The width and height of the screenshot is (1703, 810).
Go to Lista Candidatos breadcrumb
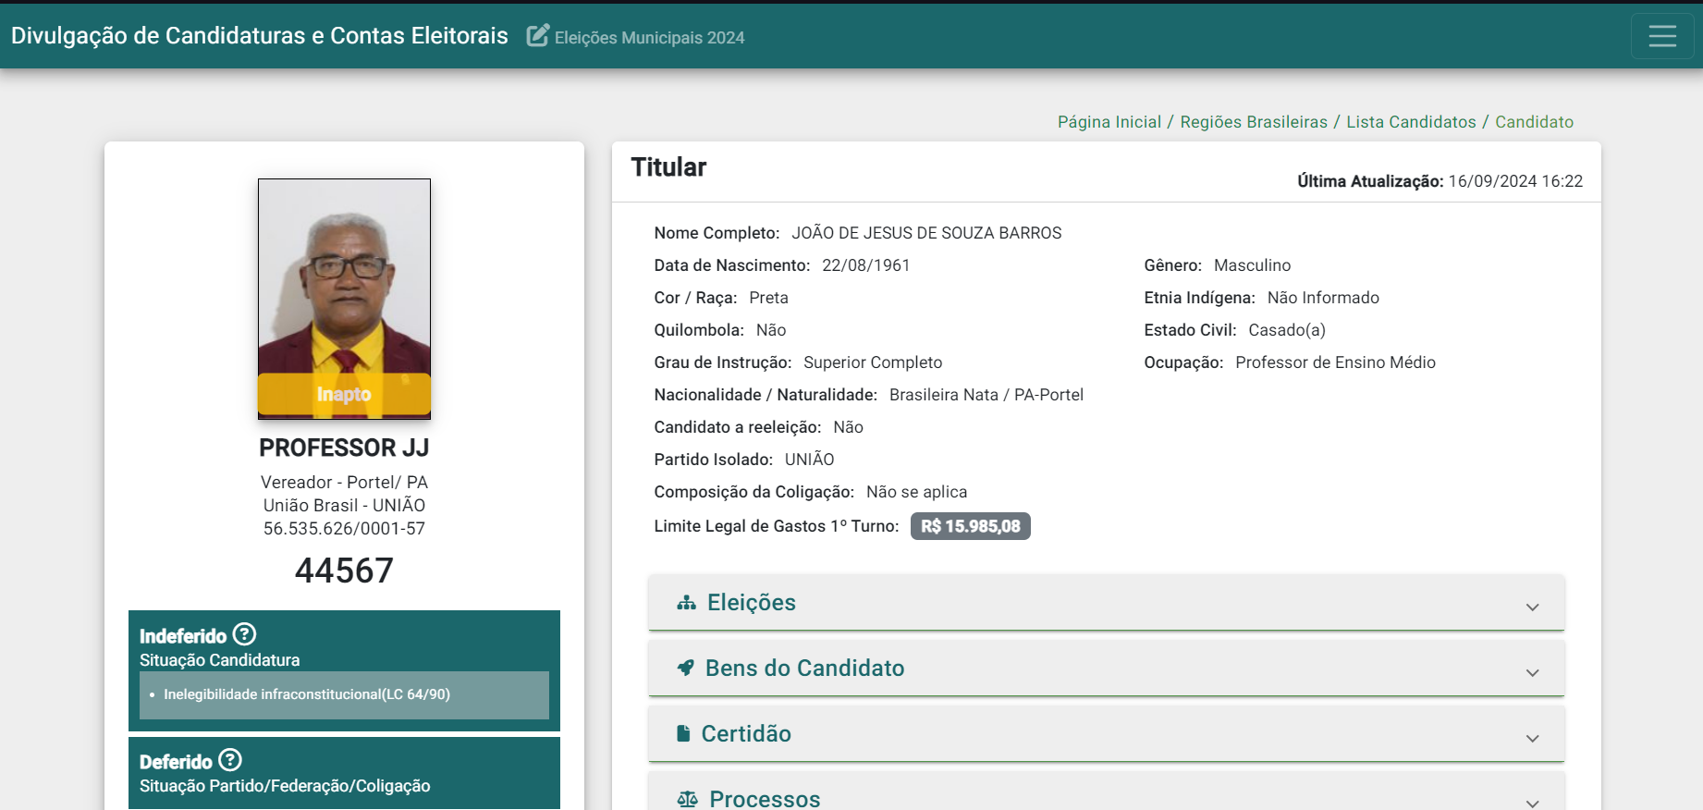point(1411,122)
